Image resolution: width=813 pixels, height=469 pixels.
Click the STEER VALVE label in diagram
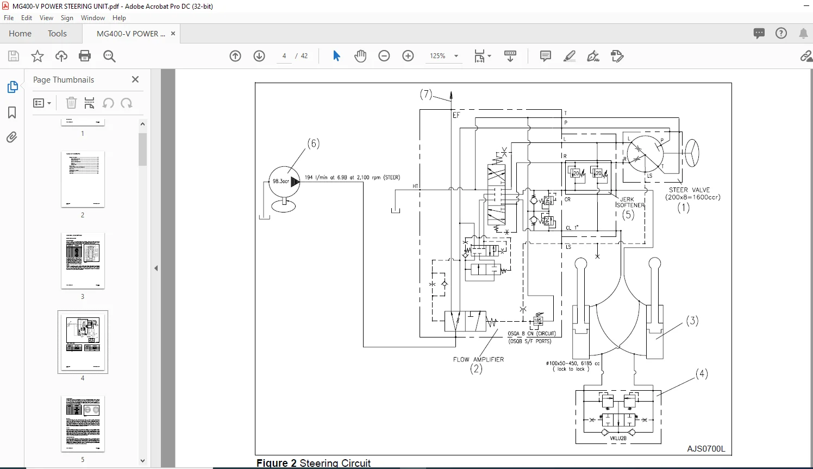click(x=689, y=190)
